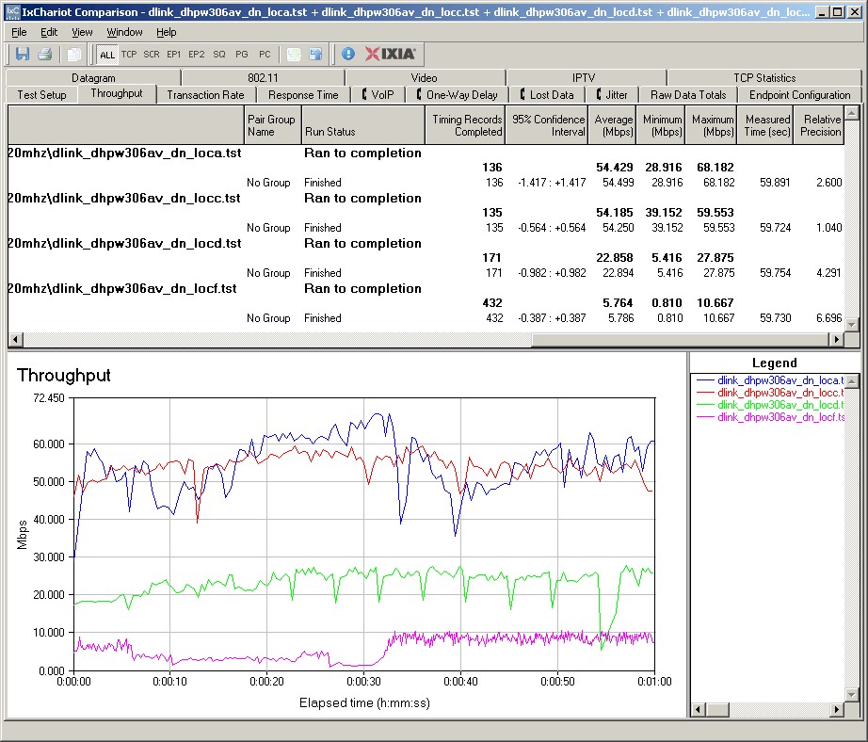This screenshot has height=742, width=868.
Task: Click the 95% Confidence Interval column header
Action: [546, 125]
